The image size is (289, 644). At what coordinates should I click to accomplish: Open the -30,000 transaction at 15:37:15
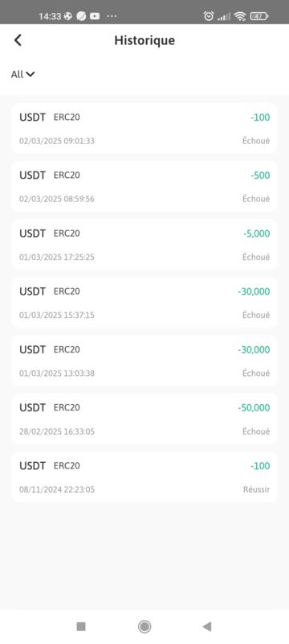tap(144, 303)
